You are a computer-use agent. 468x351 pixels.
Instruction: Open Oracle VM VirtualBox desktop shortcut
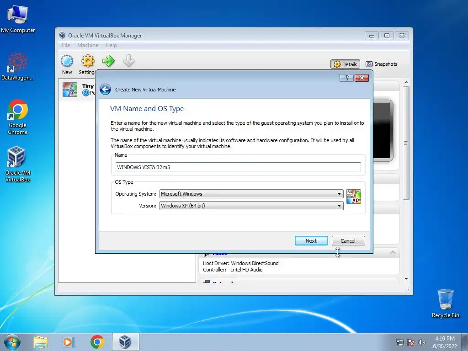(18, 165)
